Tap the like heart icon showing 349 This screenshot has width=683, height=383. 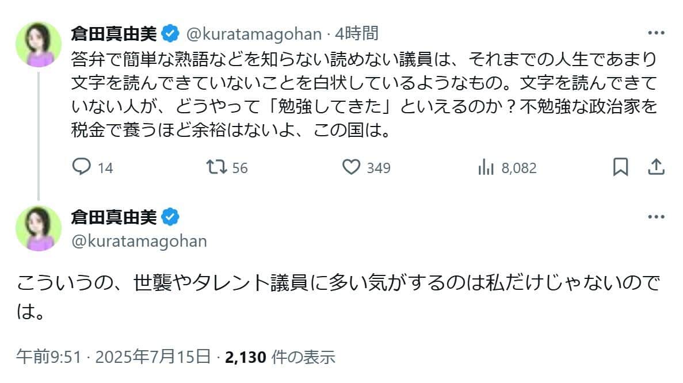(x=353, y=167)
